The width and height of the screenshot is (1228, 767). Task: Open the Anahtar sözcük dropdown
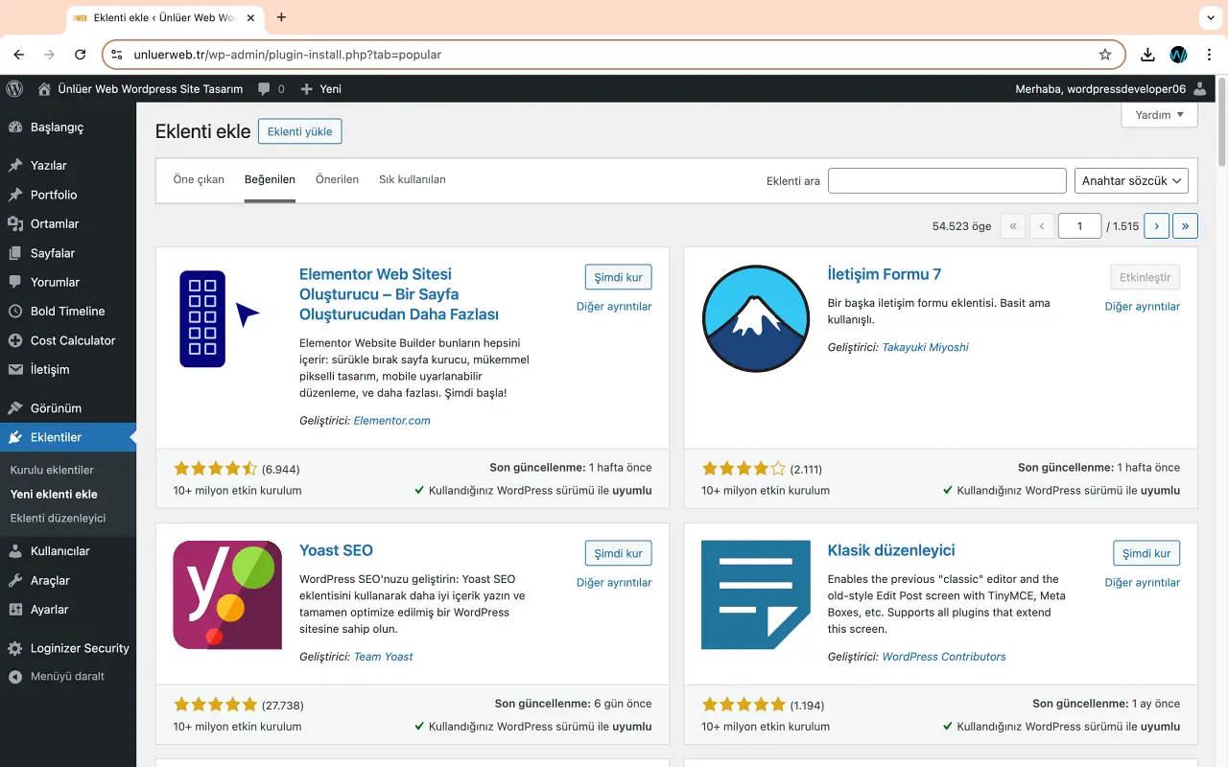tap(1131, 180)
